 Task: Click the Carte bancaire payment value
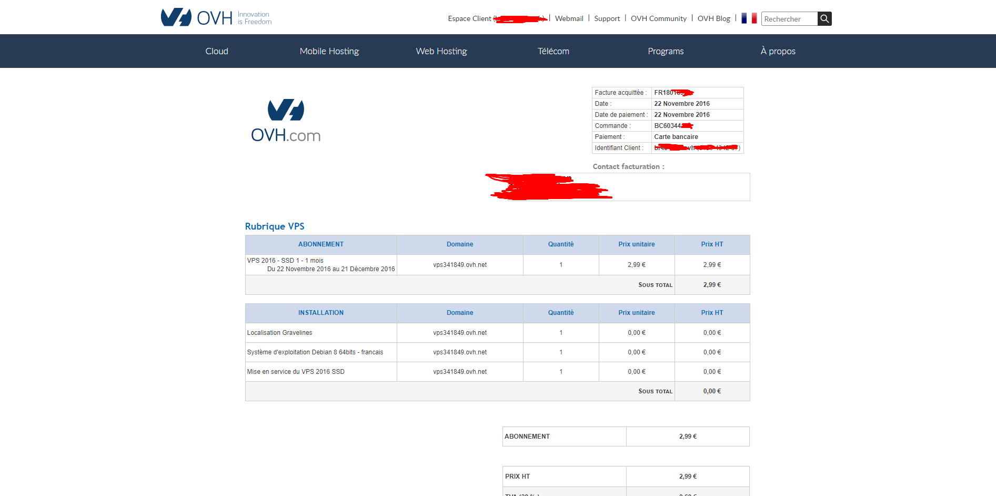point(676,137)
